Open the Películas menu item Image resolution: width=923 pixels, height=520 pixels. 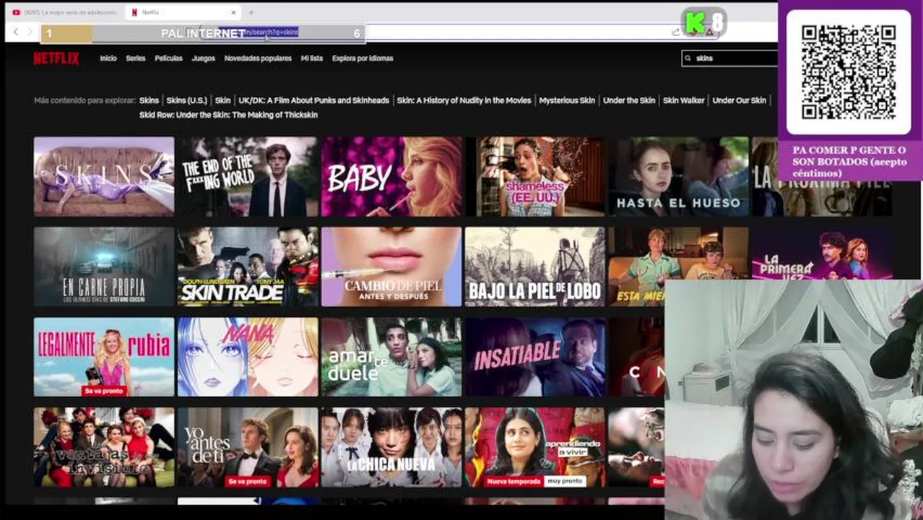tap(168, 58)
